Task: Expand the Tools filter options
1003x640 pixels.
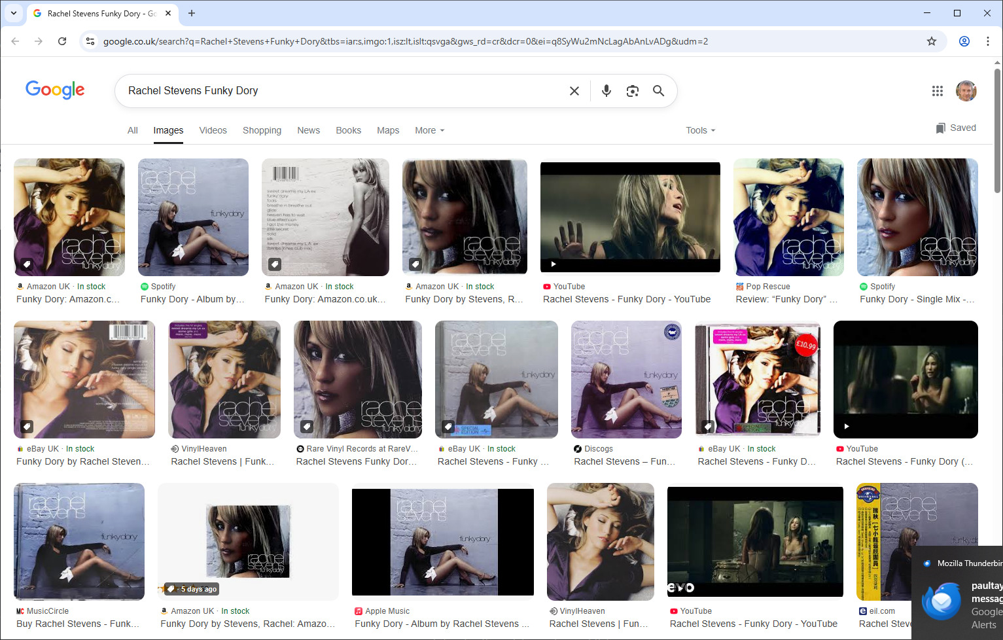Action: coord(700,130)
